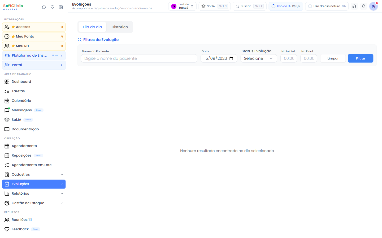Viewport: 382px width, 238px height.
Task: Click the Evoluções clipboard-check icon
Action: click(7, 184)
